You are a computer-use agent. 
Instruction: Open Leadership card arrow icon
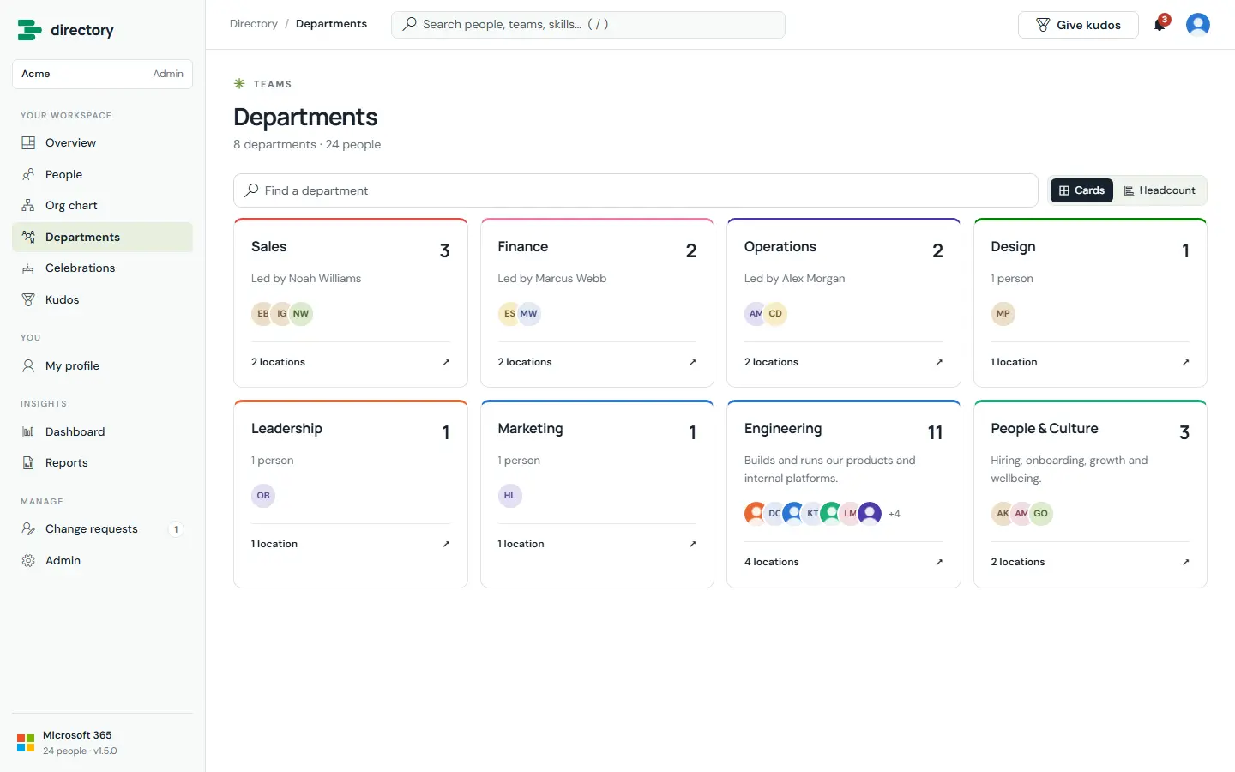446,544
